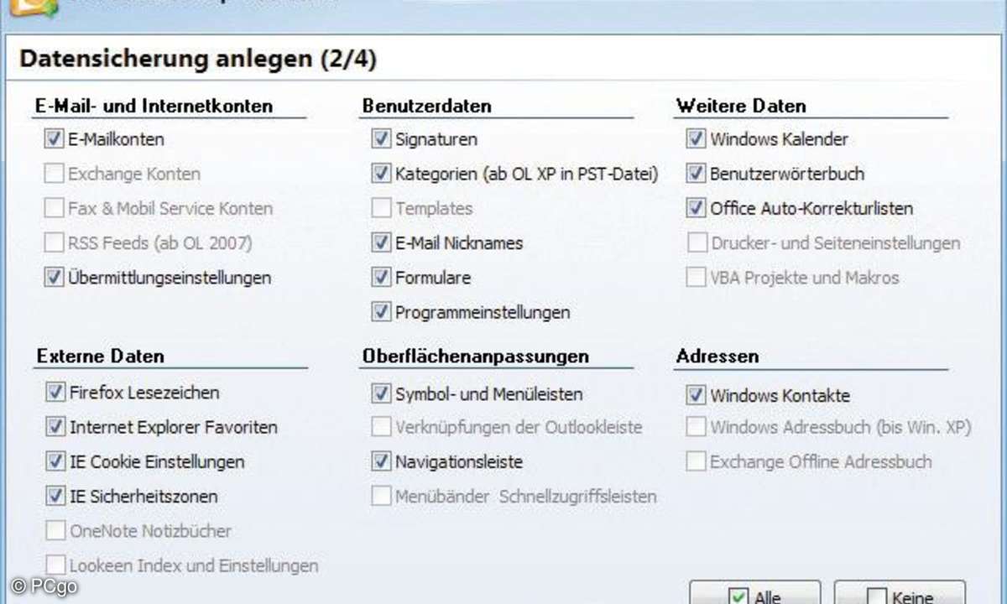The image size is (1007, 604).
Task: Toggle VBA Projekte und Makros checkbox
Action: [696, 278]
